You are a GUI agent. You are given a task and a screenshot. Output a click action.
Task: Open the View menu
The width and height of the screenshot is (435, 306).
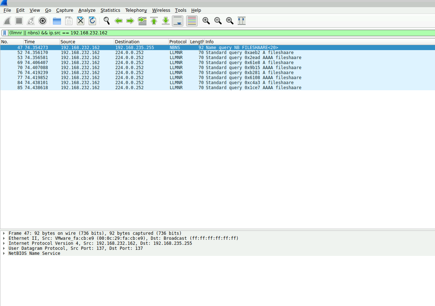point(35,10)
